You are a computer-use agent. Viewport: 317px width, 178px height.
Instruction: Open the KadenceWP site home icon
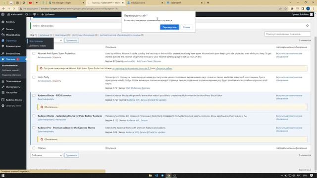click(8, 14)
